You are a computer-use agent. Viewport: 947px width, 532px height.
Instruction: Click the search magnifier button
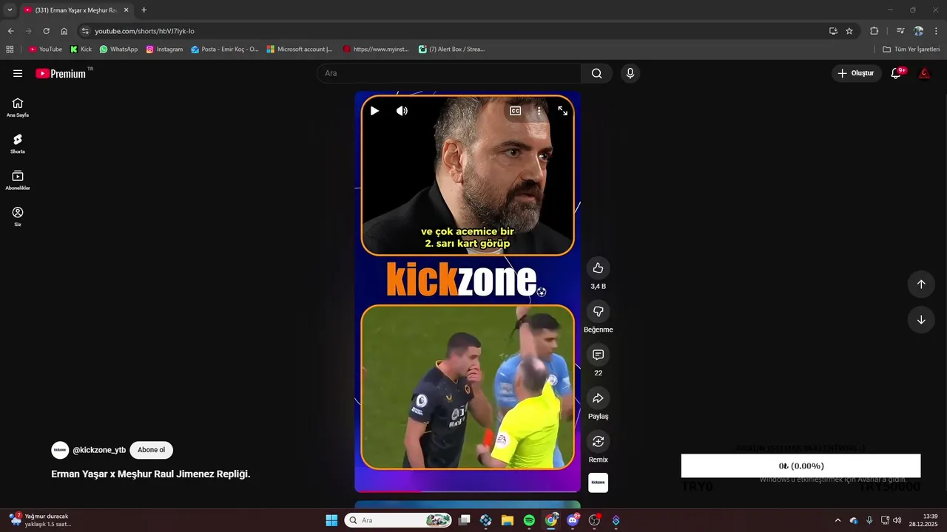[596, 73]
